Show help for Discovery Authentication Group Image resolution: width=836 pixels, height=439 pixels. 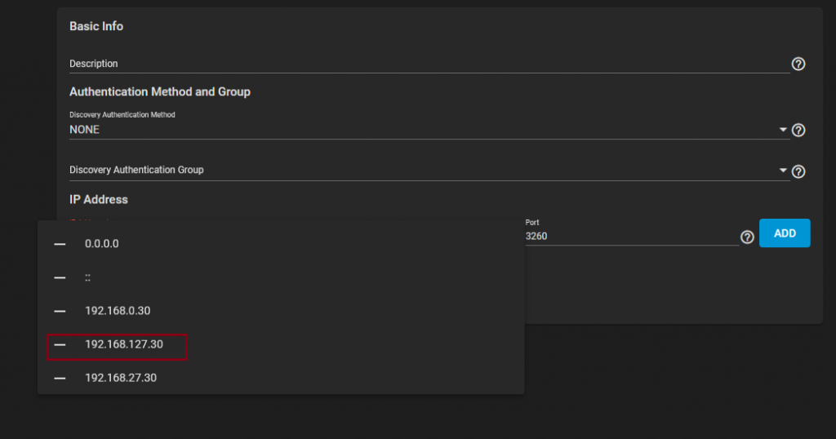(798, 171)
